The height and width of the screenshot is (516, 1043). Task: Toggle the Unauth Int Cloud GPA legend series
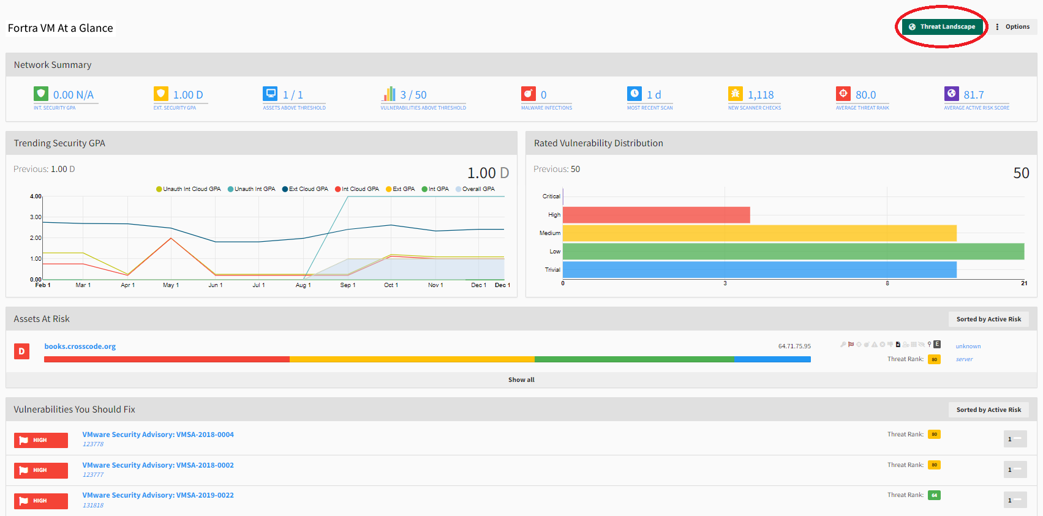coord(189,189)
